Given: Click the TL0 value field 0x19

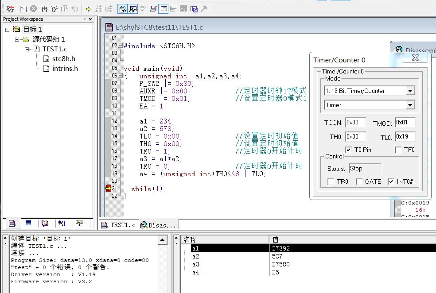Looking at the screenshot, I should point(405,137).
